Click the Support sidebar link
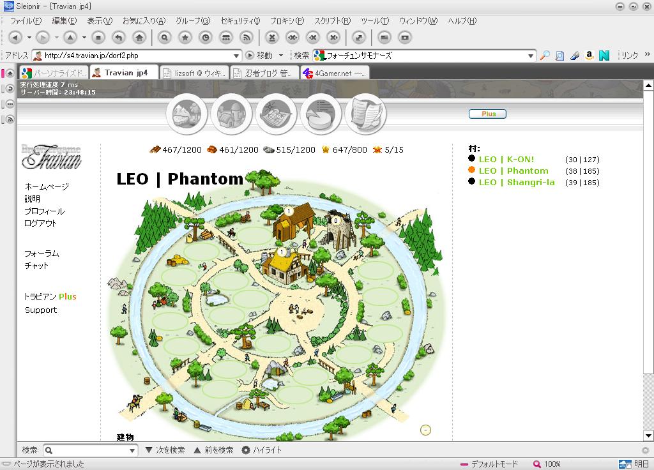 point(41,310)
